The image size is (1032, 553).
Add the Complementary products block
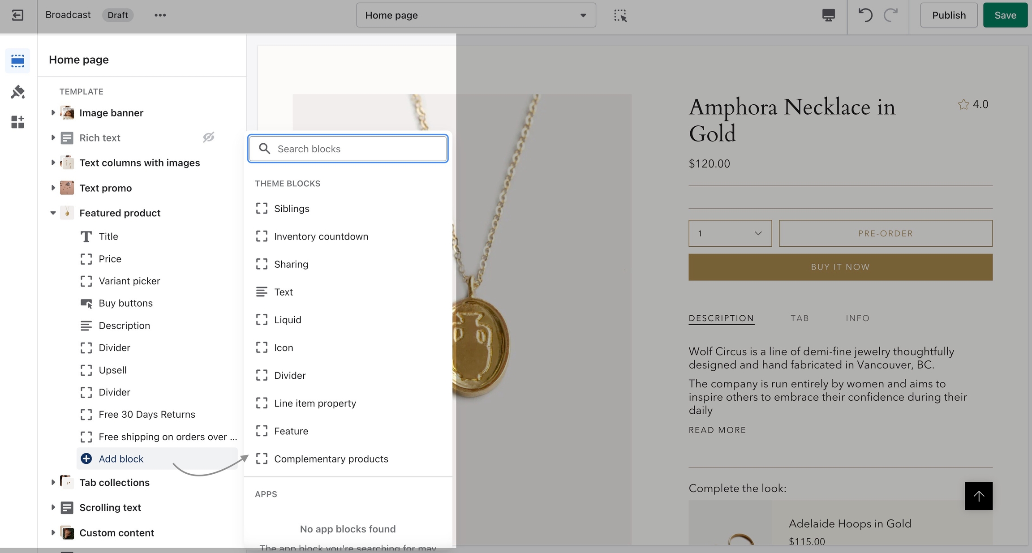click(331, 459)
